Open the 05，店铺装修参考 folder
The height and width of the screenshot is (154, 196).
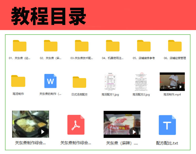(144, 46)
